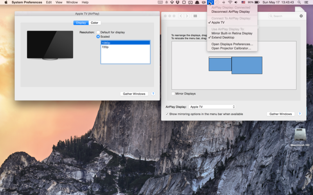Clear the search field with the X icon
Screen dimensions: 313x195
[301, 16]
